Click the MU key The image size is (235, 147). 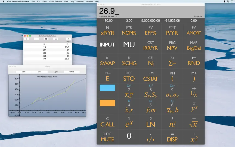click(129, 45)
